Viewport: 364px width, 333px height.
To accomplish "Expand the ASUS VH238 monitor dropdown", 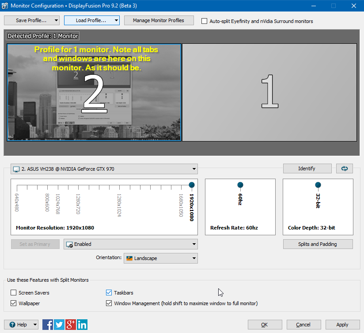I will coord(104,169).
